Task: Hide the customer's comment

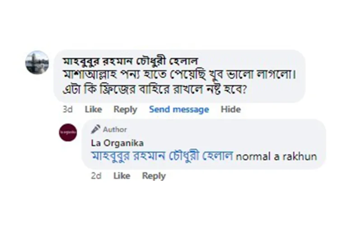Action: (x=230, y=109)
